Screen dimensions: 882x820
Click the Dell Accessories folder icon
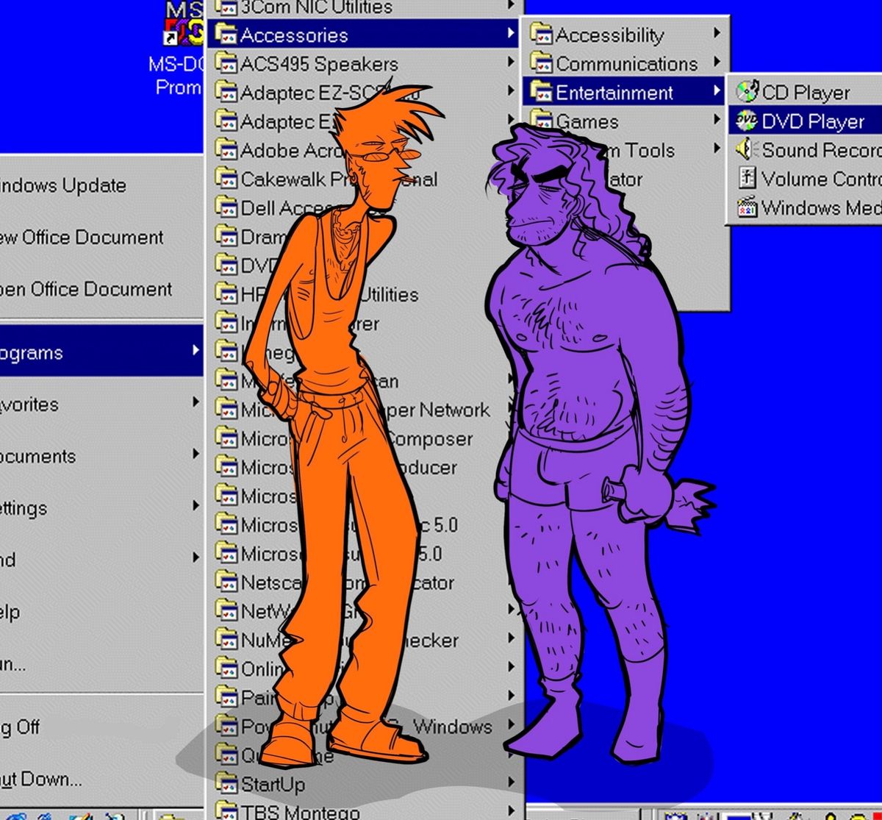(x=226, y=207)
